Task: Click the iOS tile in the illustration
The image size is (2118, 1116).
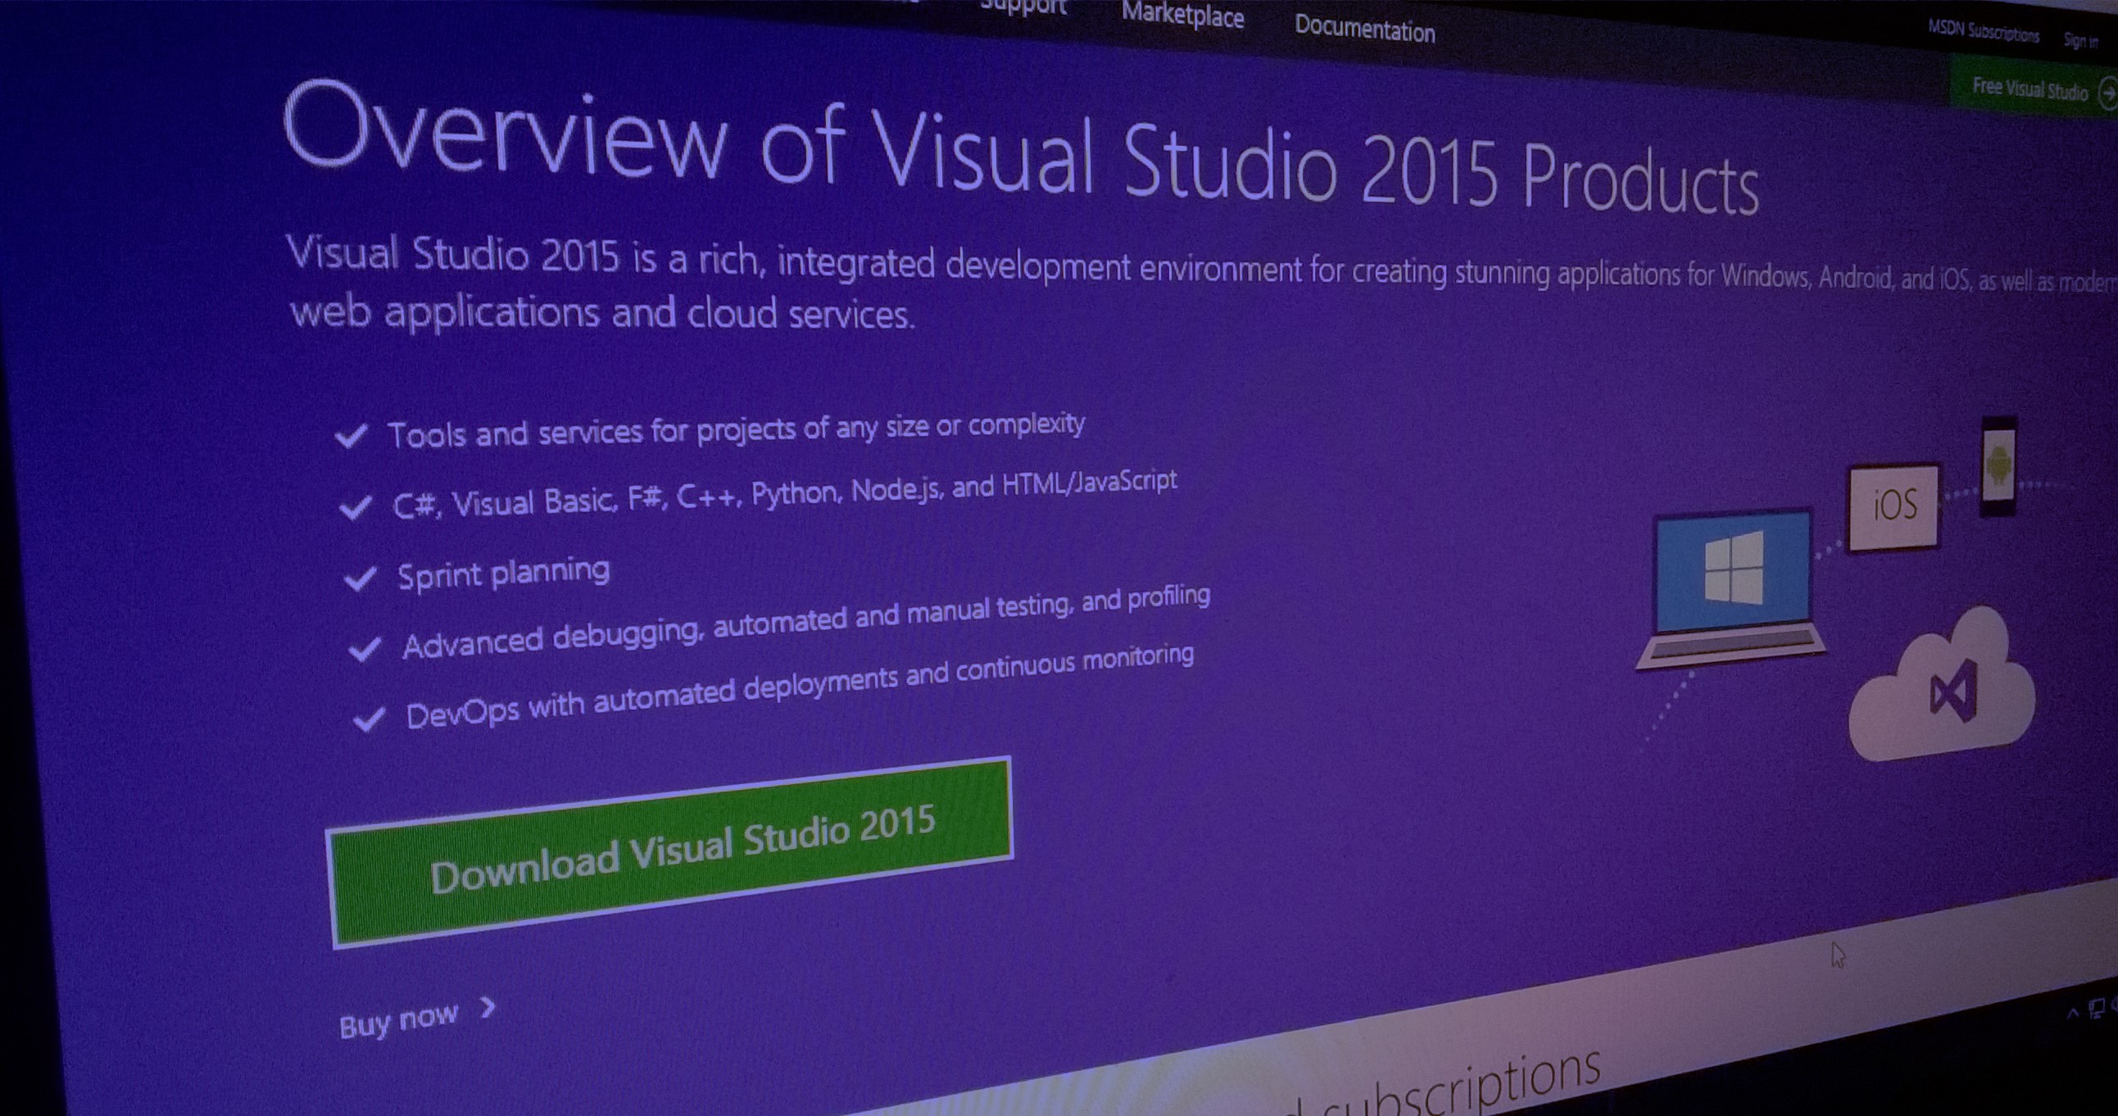Action: [x=1894, y=506]
